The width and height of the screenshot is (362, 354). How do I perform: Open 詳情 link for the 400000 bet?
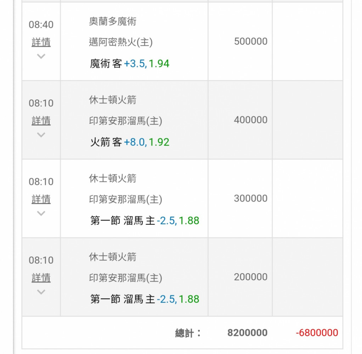point(41,121)
